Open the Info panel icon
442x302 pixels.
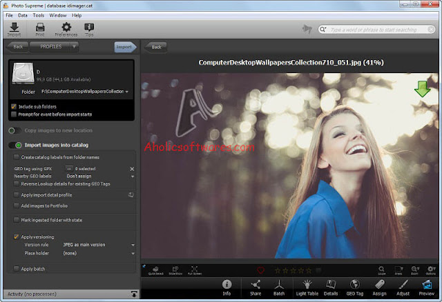(227, 288)
